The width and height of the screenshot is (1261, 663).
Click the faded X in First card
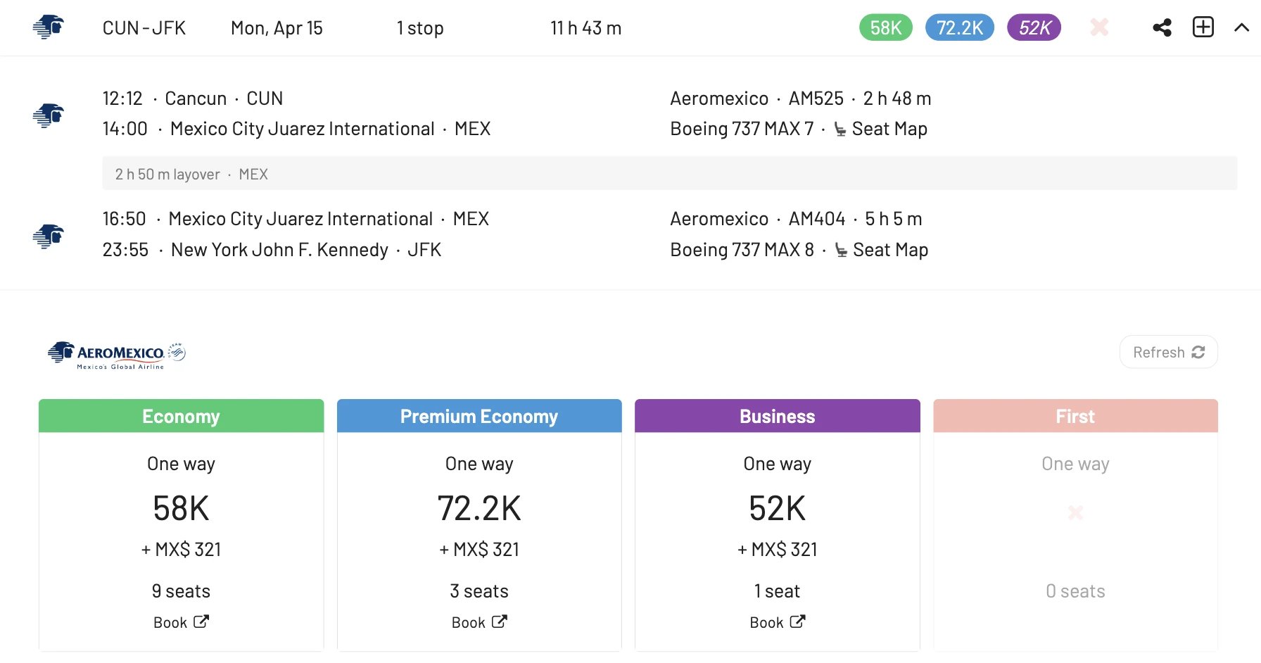click(x=1075, y=512)
